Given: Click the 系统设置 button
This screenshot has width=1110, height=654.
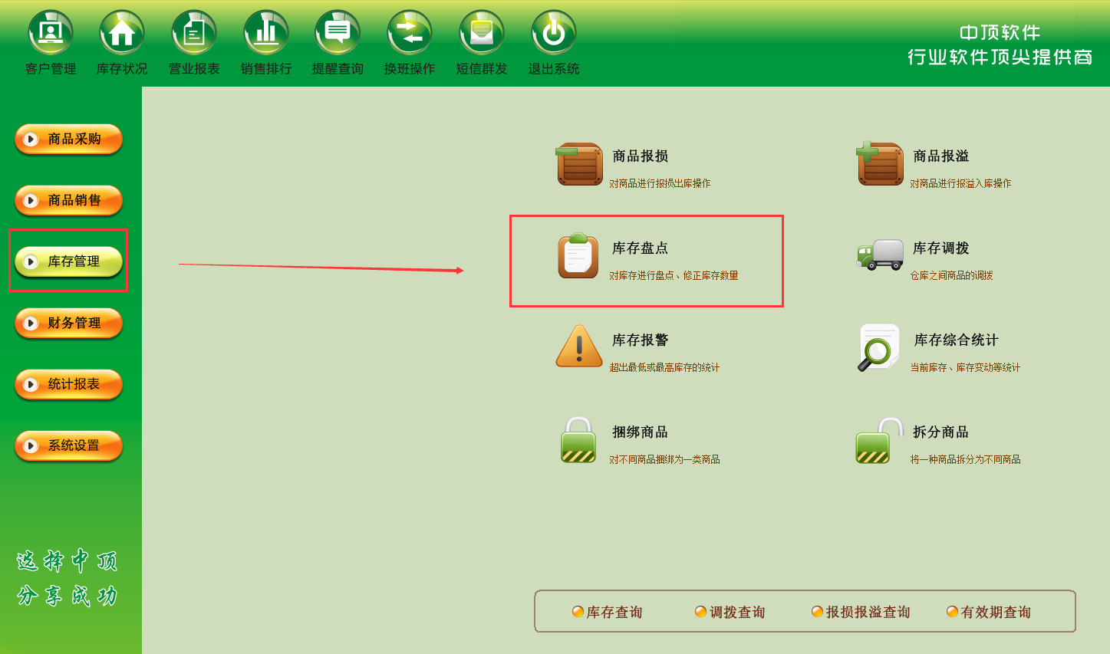Looking at the screenshot, I should click(x=68, y=445).
